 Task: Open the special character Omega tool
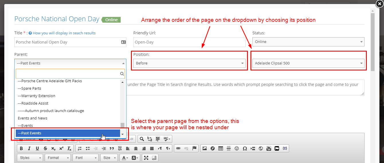click(245, 148)
